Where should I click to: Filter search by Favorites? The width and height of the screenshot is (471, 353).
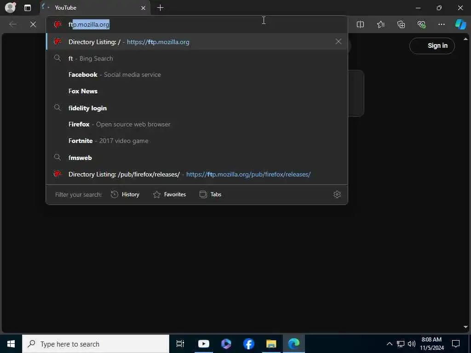(169, 194)
